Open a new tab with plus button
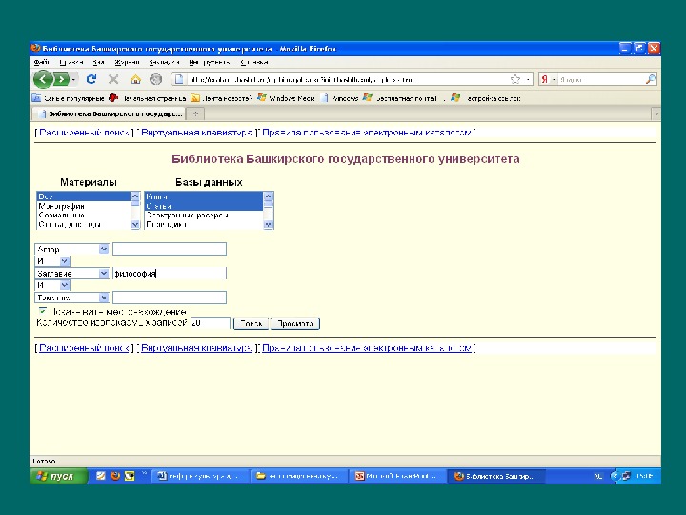 click(x=195, y=113)
